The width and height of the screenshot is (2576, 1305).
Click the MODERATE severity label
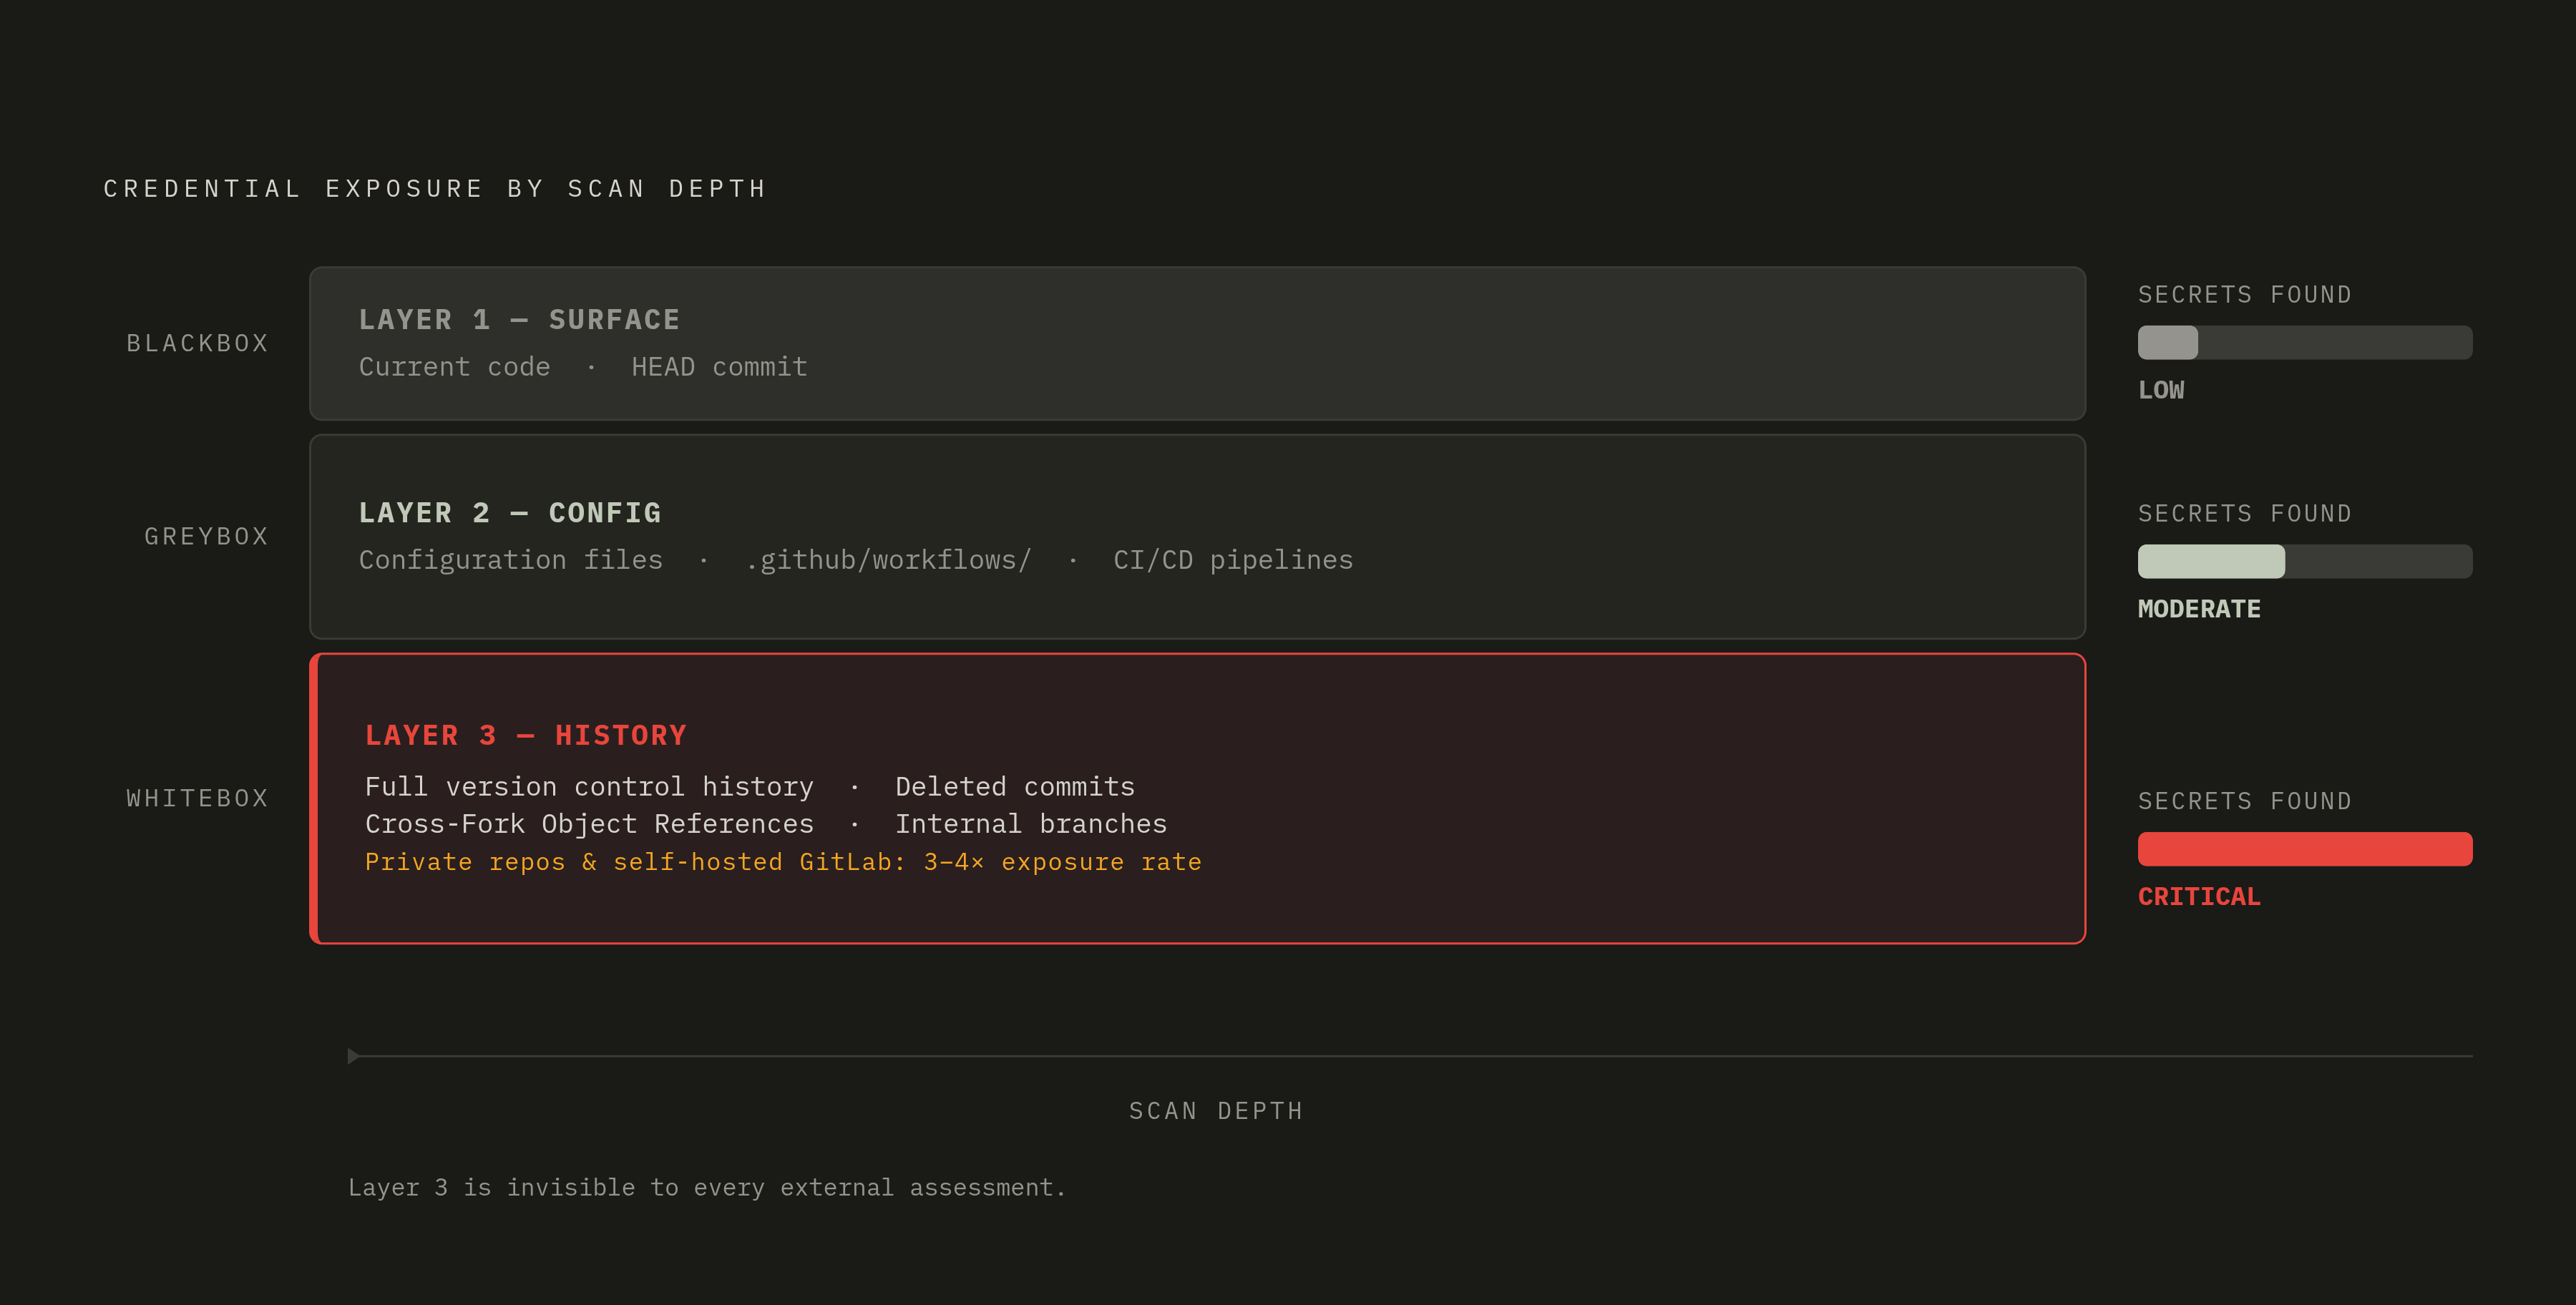pos(2199,609)
